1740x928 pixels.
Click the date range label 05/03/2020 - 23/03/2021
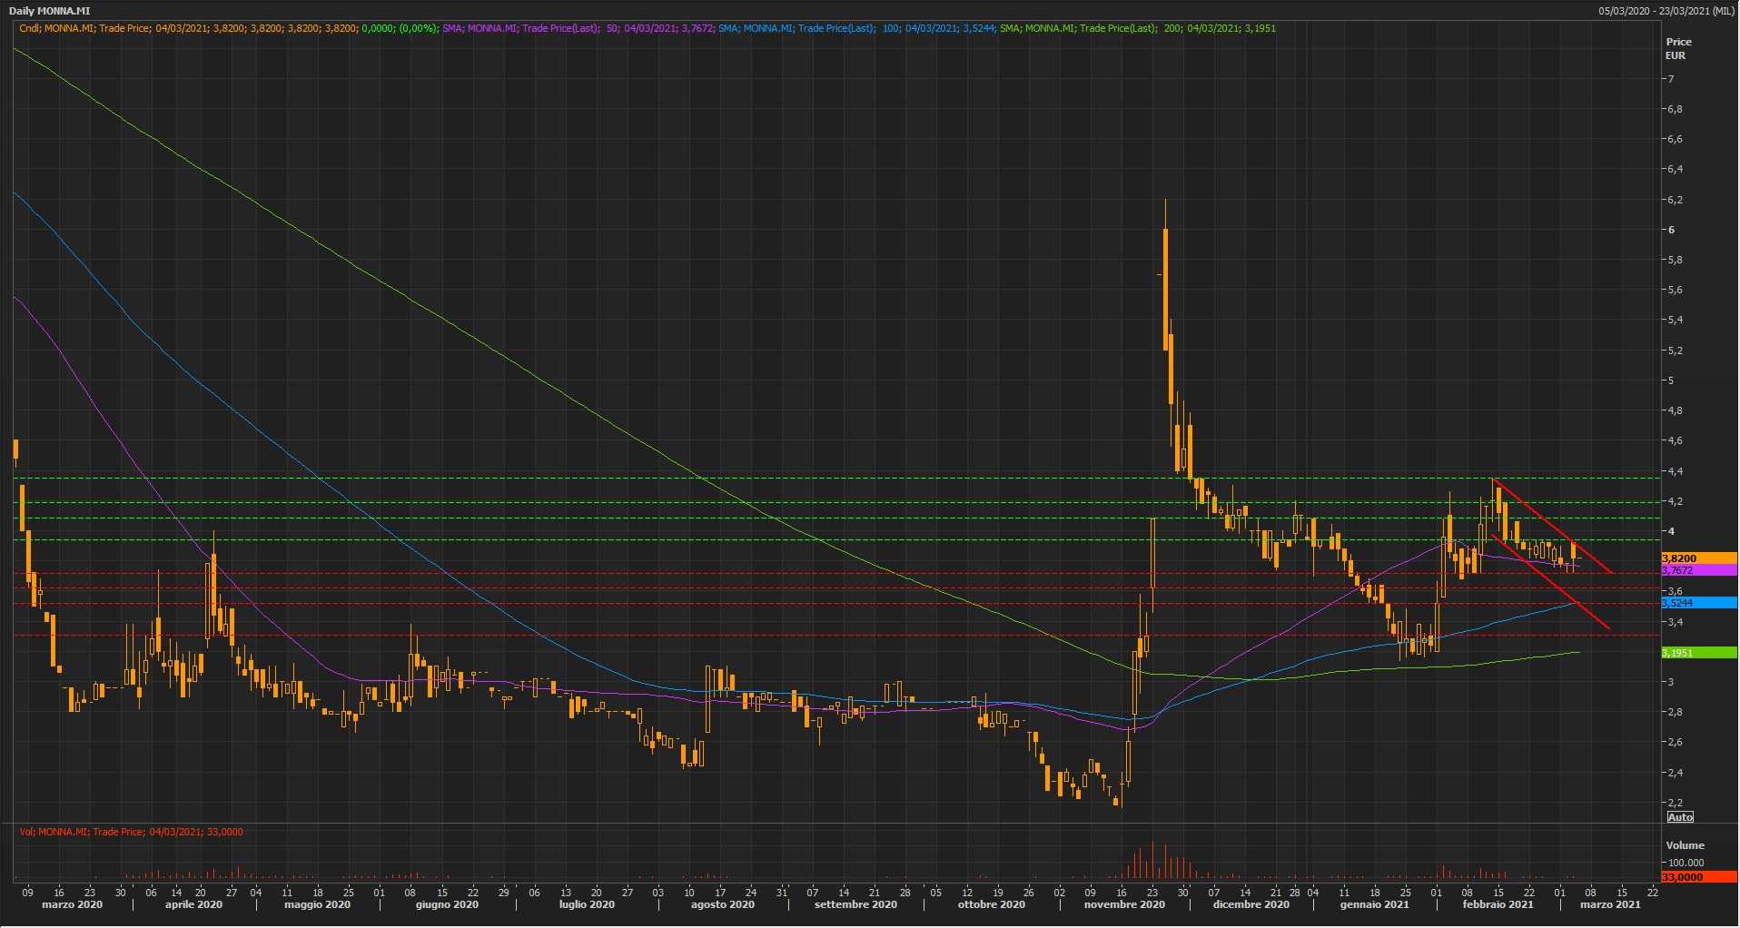[x=1667, y=11]
